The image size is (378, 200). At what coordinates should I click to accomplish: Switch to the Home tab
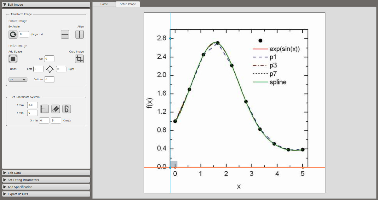pyautogui.click(x=104, y=4)
